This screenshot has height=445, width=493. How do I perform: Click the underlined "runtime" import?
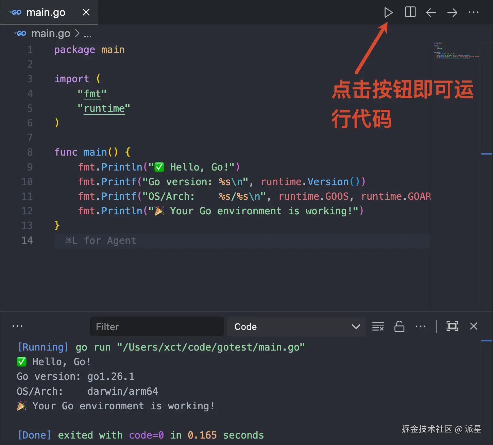click(104, 108)
